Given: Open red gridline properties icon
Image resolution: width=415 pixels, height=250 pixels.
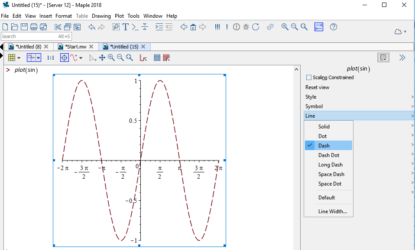Looking at the screenshot, I should click(166, 58).
